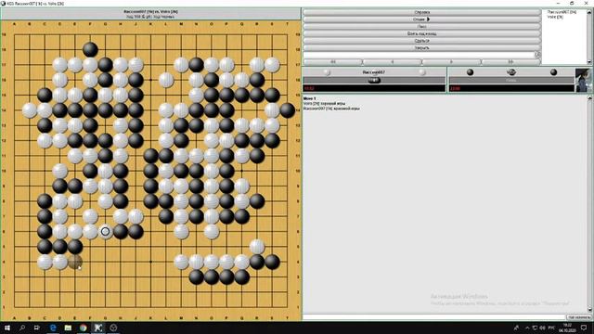Click black stone icon left of Volre name
Viewport: 594px width, 334px height.
click(471, 72)
